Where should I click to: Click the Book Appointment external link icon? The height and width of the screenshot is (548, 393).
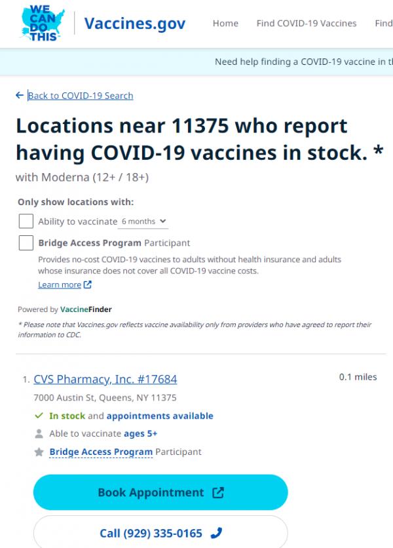218,493
